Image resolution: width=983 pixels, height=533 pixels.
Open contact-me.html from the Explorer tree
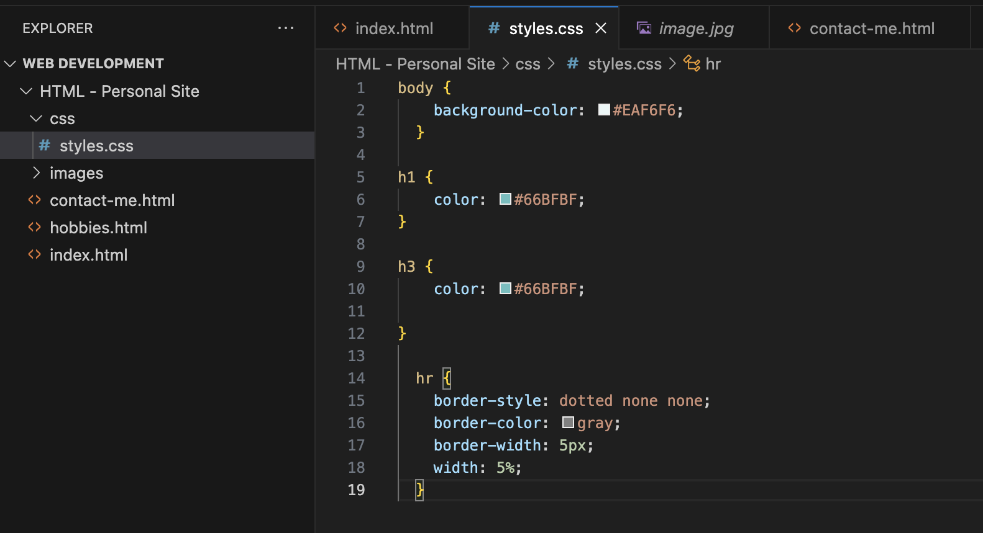click(157, 200)
